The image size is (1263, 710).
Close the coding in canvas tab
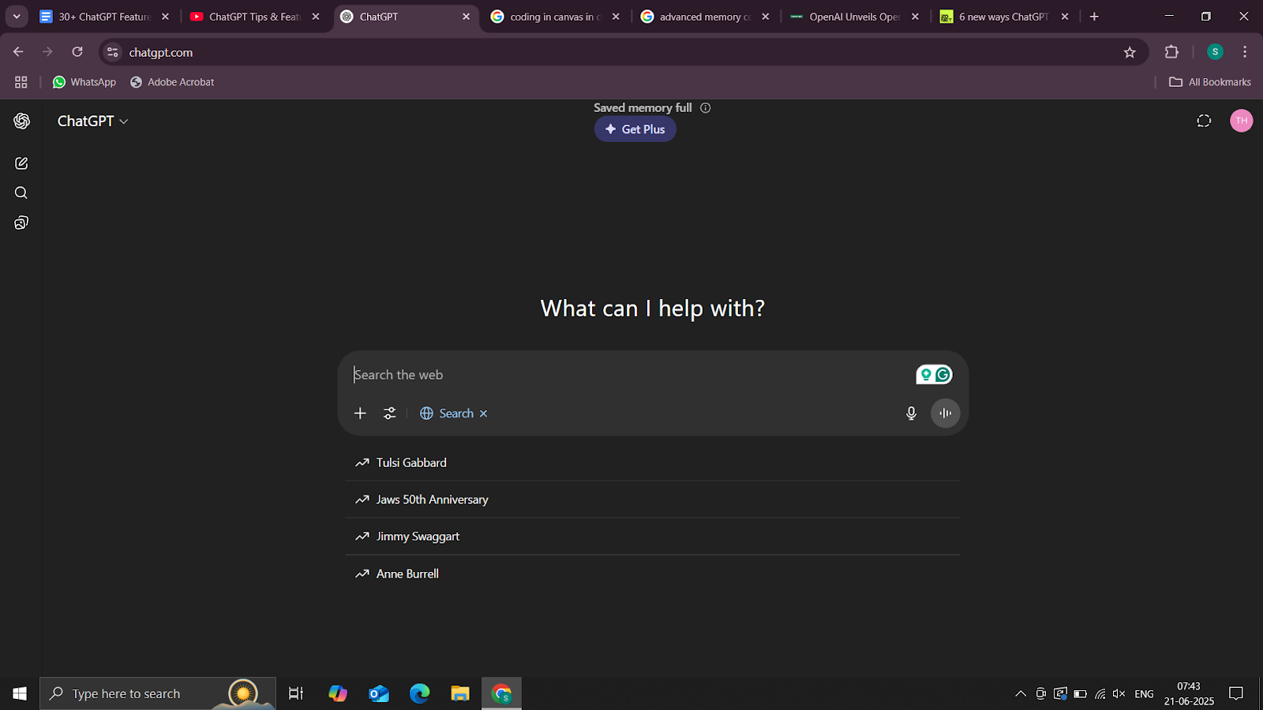click(x=616, y=17)
